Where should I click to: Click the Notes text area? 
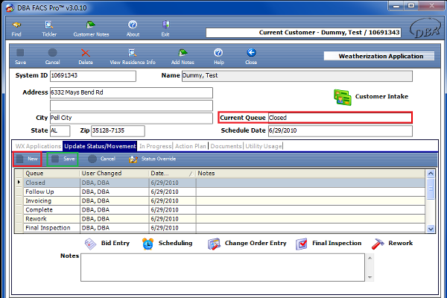223,267
